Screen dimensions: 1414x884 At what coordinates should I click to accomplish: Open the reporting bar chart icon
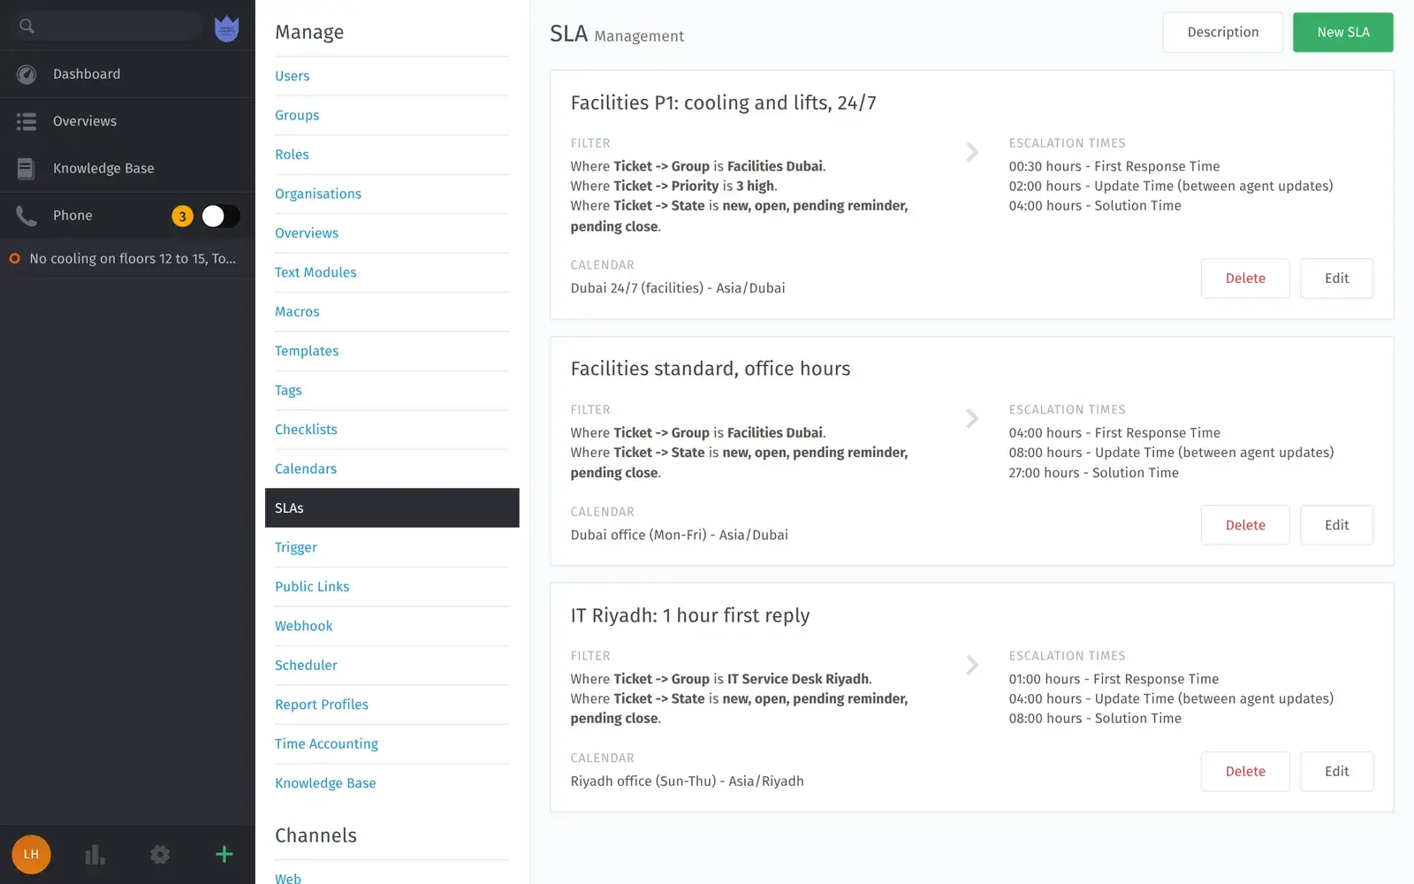pos(95,855)
